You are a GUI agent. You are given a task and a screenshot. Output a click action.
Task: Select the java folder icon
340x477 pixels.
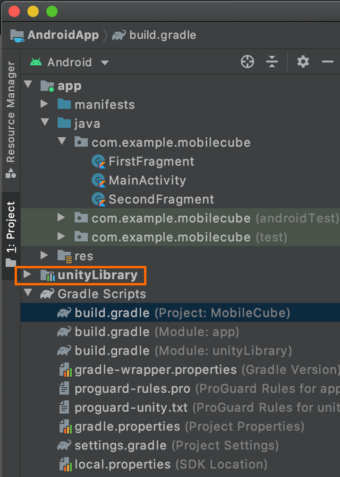(64, 123)
